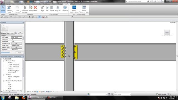178x100 pixels.
Task: Select the Text tool in quick access
Action: click(29, 17)
